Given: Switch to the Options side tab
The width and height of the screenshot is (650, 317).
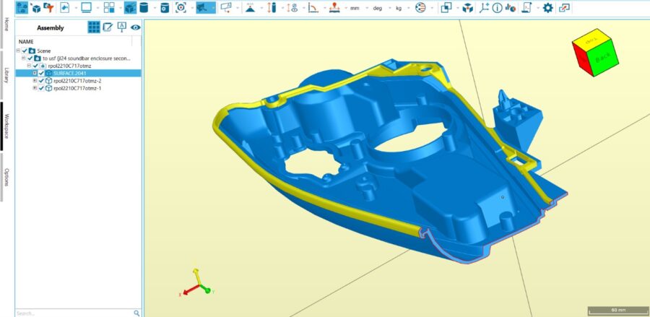Looking at the screenshot, I should point(6,178).
